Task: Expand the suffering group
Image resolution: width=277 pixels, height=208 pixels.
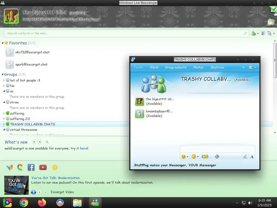Action: coord(4,113)
